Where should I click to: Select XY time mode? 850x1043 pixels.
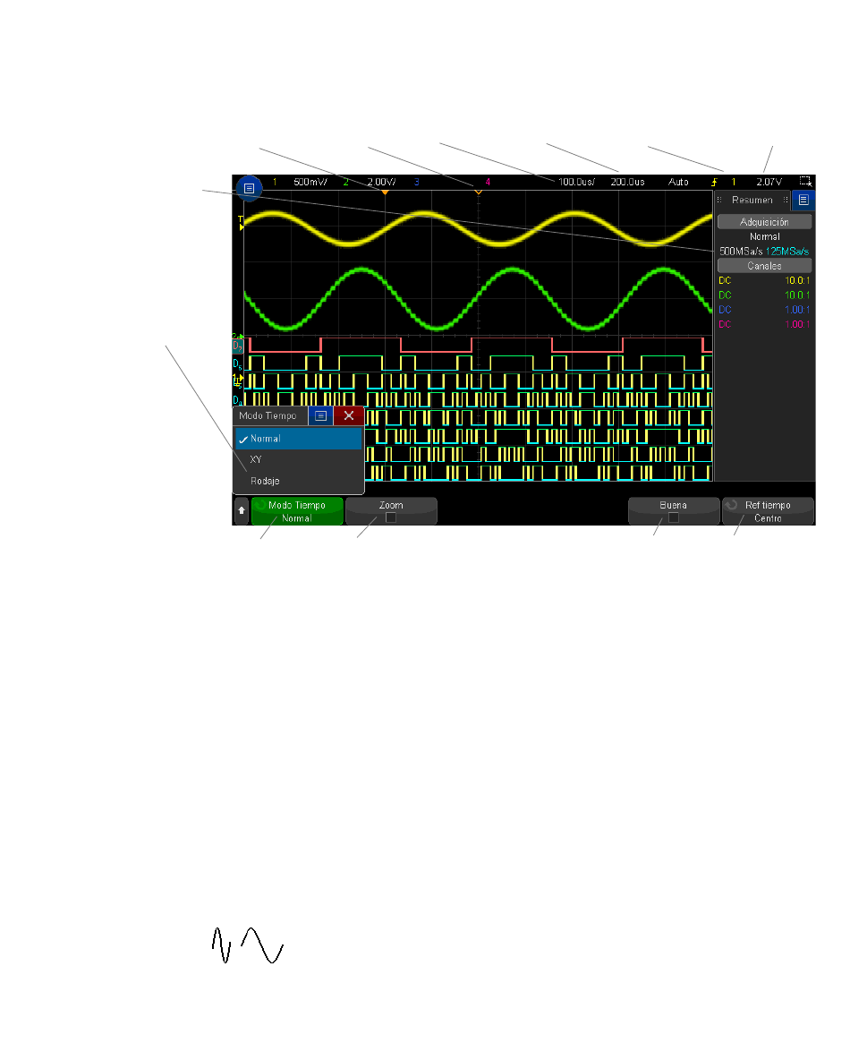point(299,459)
